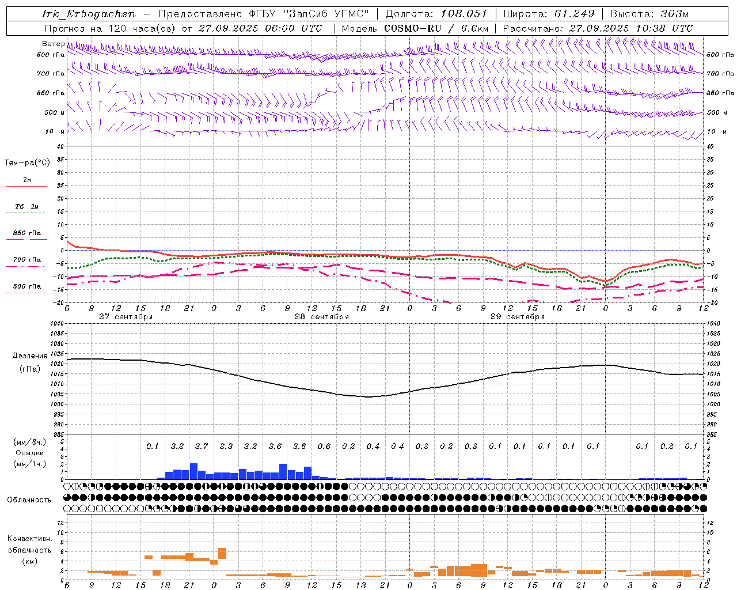737x590 pixels.
Task: Select the date label 29 сентября
Action: [518, 317]
